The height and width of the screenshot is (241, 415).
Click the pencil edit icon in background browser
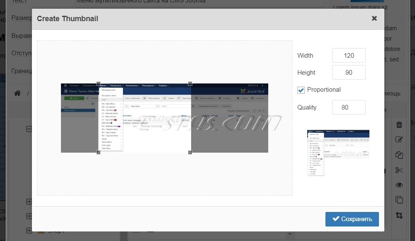pos(399,139)
